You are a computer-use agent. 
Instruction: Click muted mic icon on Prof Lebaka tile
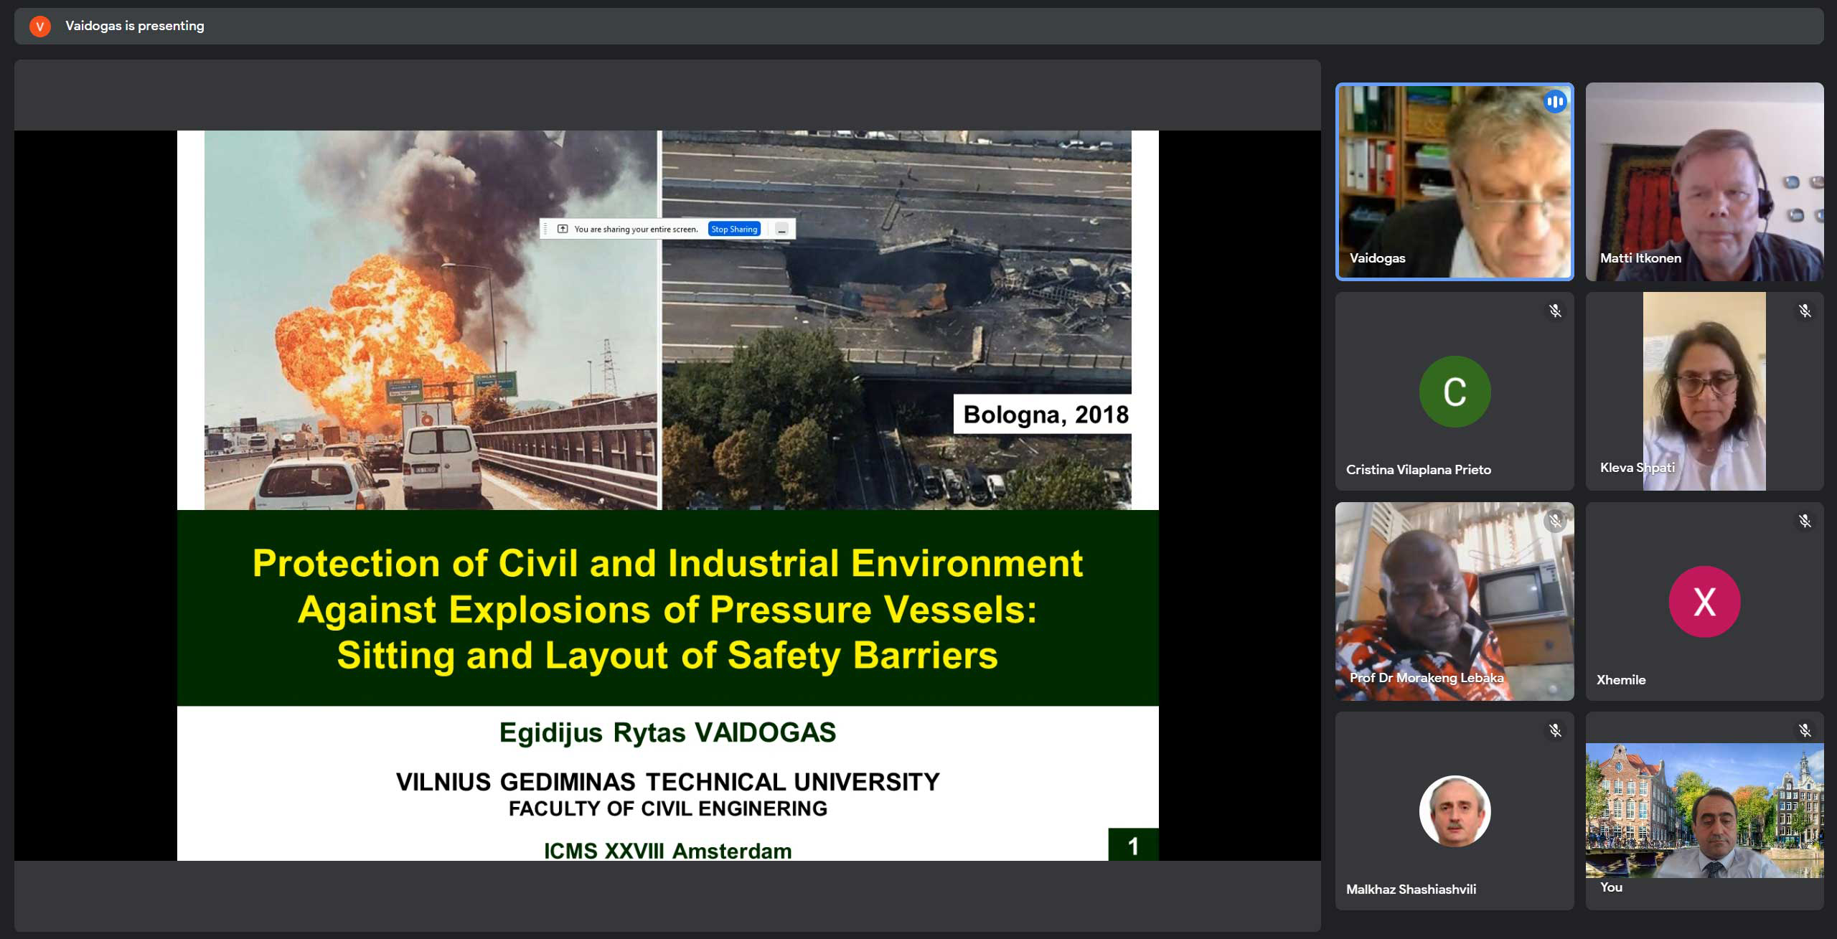click(x=1554, y=521)
